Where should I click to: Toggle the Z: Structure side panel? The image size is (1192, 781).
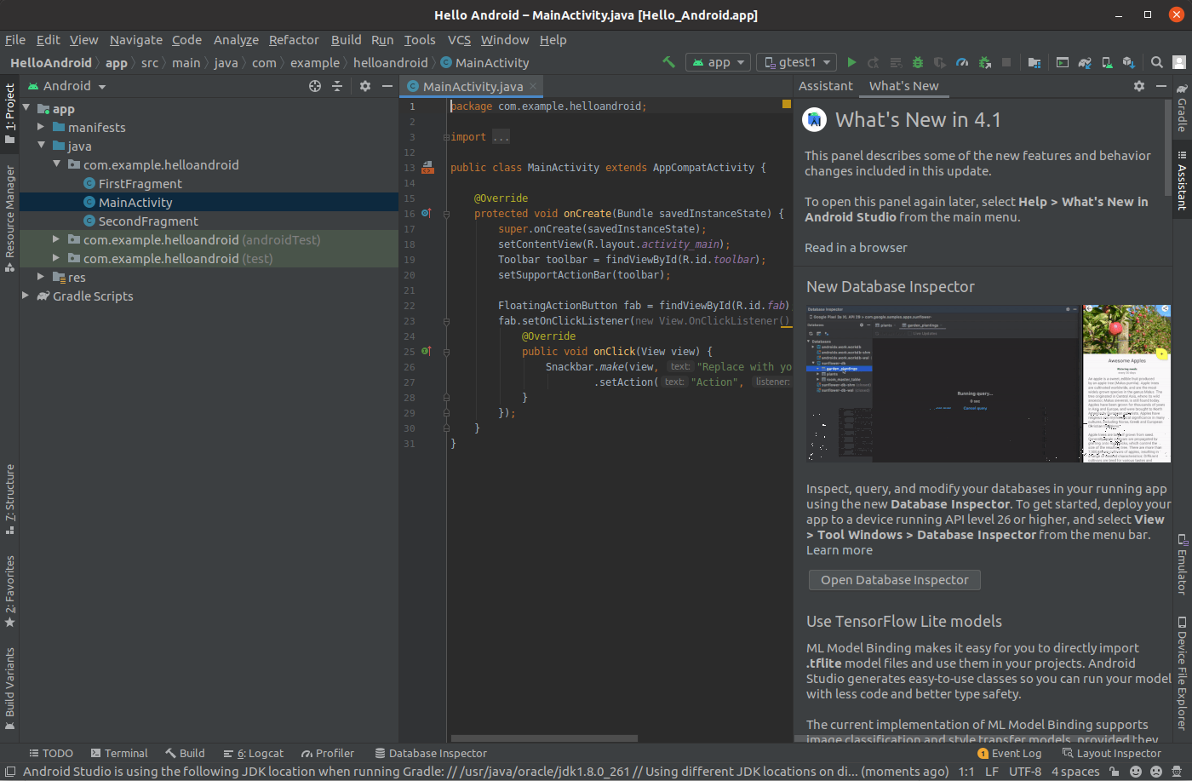click(x=9, y=499)
